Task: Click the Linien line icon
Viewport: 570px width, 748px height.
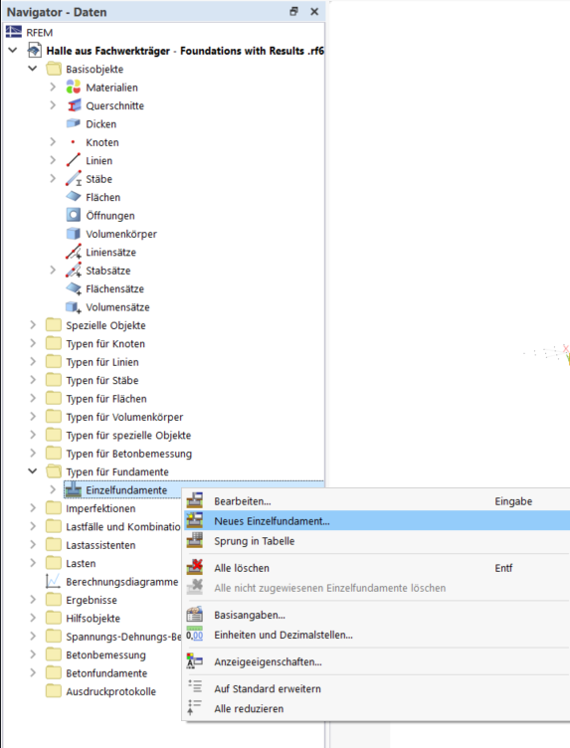Action: tap(73, 160)
